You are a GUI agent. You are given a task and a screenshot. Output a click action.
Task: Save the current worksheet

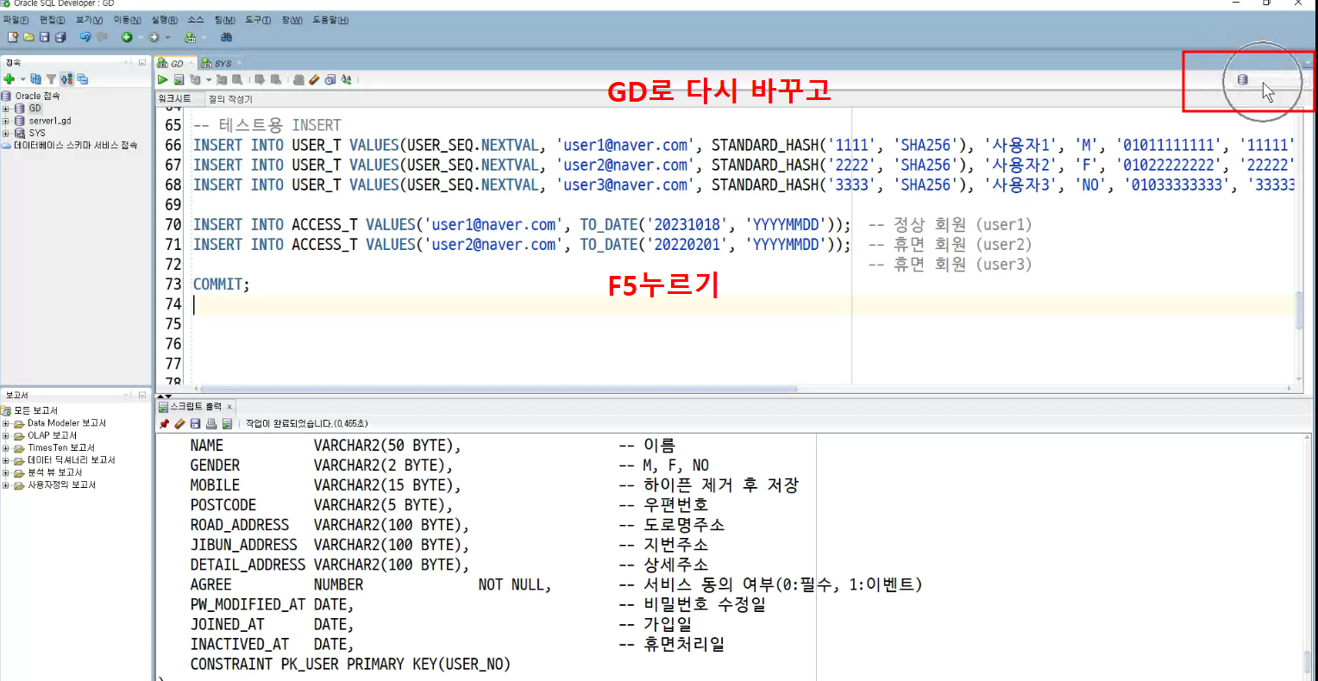pos(44,37)
